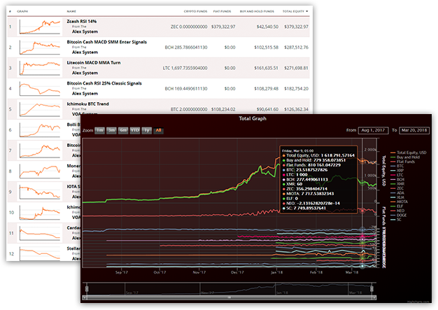438x310 pixels.
Task: Select total equity value $287,512.76
Action: [296, 48]
